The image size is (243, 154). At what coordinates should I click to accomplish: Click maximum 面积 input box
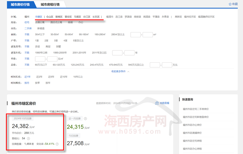148,35
